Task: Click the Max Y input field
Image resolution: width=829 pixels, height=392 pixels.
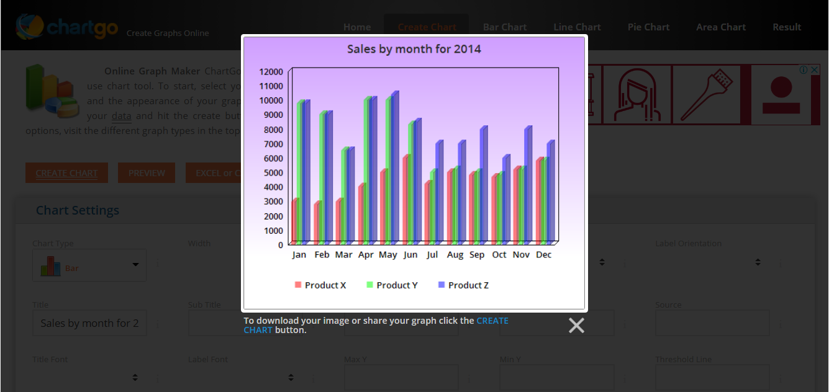Action: click(x=401, y=377)
